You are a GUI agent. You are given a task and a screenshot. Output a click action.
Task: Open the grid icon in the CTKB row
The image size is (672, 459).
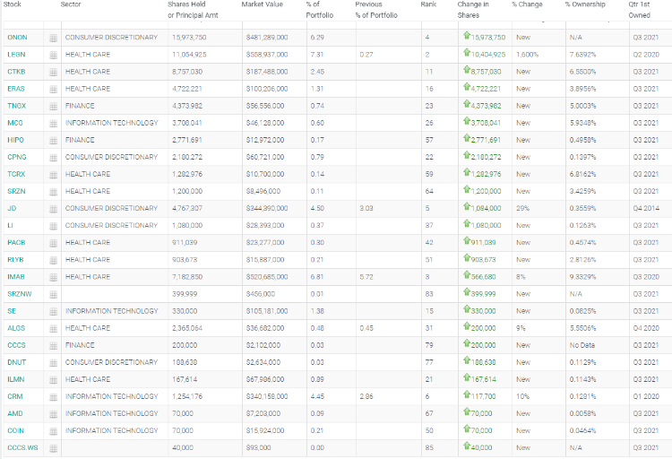tap(53, 72)
